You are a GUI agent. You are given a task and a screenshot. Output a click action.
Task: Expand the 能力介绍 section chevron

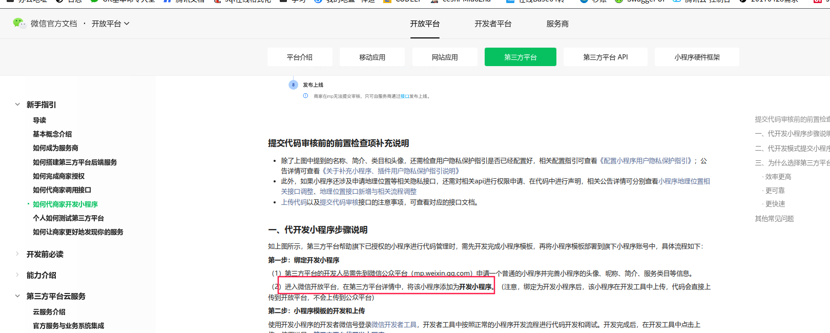(17, 275)
